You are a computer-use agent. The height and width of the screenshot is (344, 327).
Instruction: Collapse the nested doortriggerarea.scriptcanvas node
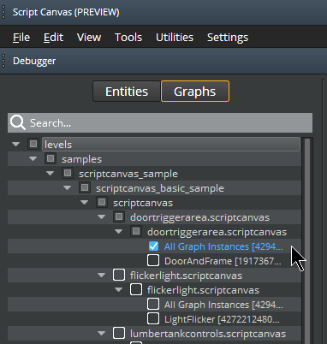(119, 231)
